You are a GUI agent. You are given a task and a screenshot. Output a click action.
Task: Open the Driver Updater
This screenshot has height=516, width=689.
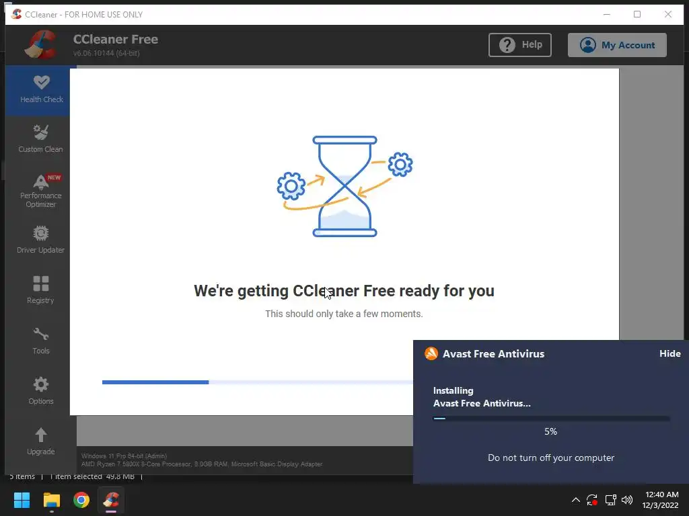tap(40, 240)
